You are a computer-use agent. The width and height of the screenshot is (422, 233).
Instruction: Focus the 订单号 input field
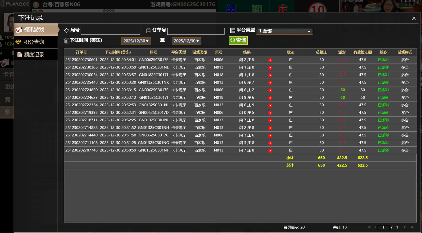pyautogui.click(x=196, y=31)
